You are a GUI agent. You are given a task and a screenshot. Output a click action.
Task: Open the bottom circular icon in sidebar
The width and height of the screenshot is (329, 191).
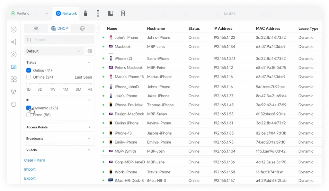tap(14, 104)
